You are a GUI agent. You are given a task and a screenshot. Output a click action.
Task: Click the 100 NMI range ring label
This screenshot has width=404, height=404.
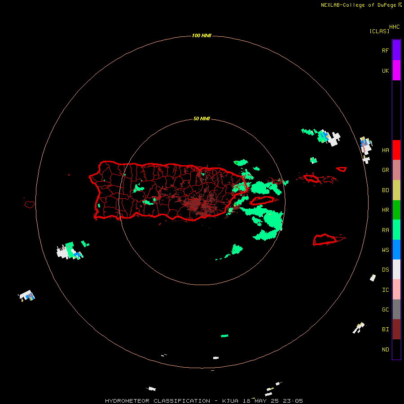pos(202,35)
